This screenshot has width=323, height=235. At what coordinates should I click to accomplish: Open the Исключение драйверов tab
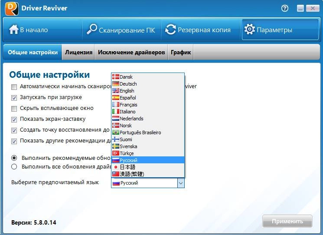[x=131, y=52]
